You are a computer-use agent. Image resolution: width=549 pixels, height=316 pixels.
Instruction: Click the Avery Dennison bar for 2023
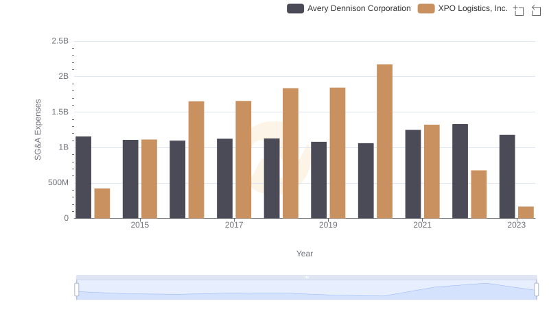(507, 177)
